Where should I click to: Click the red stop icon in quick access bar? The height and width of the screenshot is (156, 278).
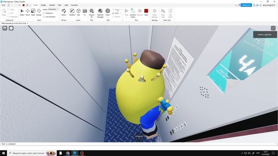23,5
